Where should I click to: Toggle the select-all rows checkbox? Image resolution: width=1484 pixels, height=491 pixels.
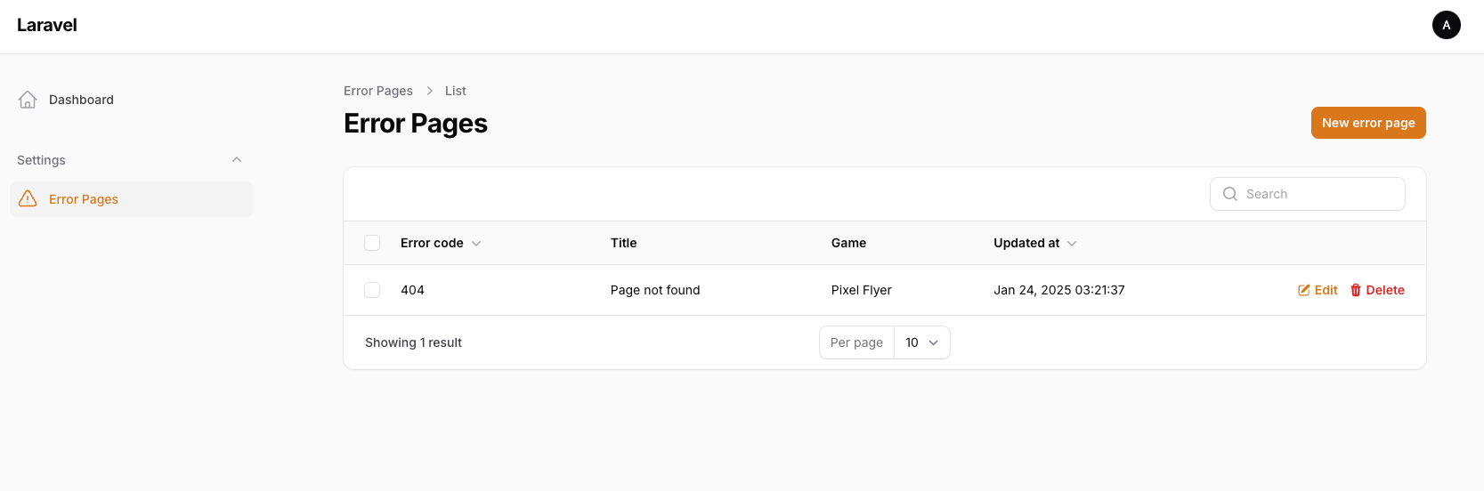(x=372, y=243)
